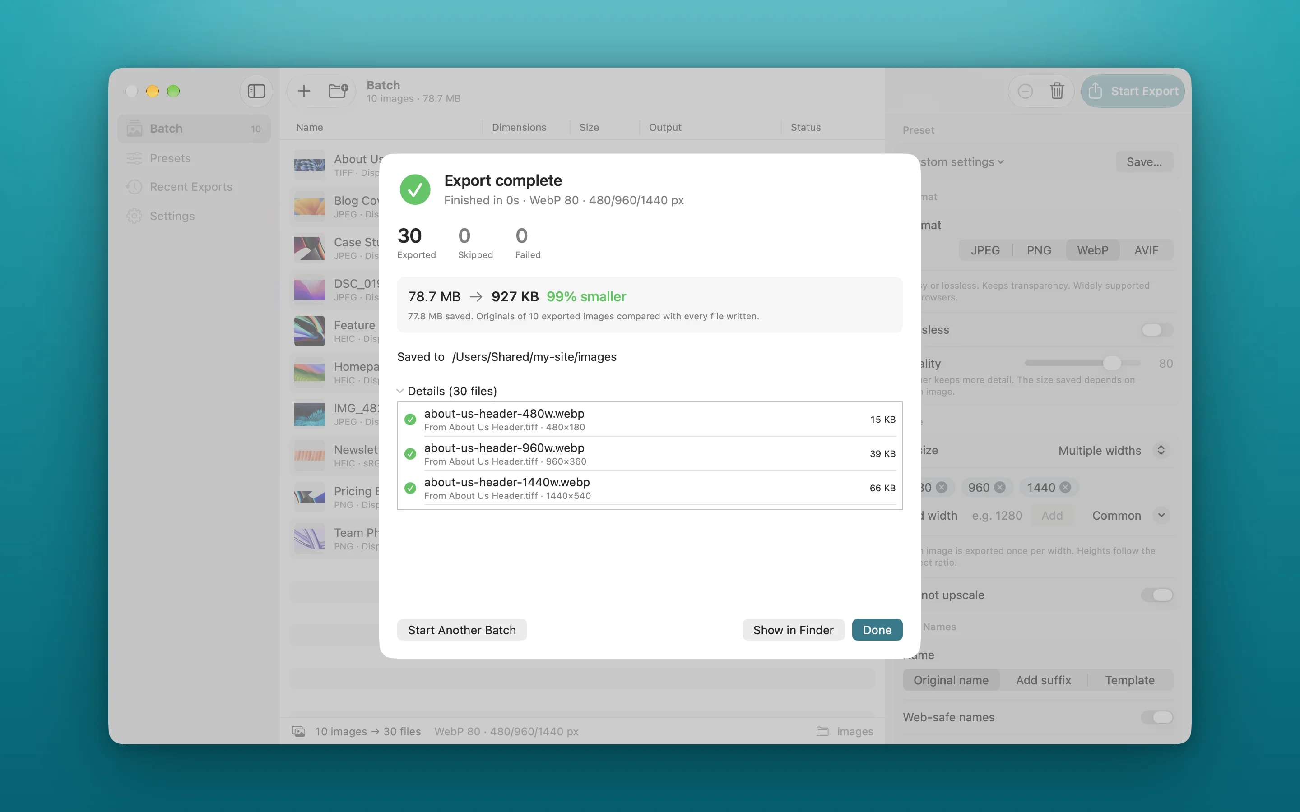
Task: Click the trash icon in toolbar
Action: (1057, 91)
